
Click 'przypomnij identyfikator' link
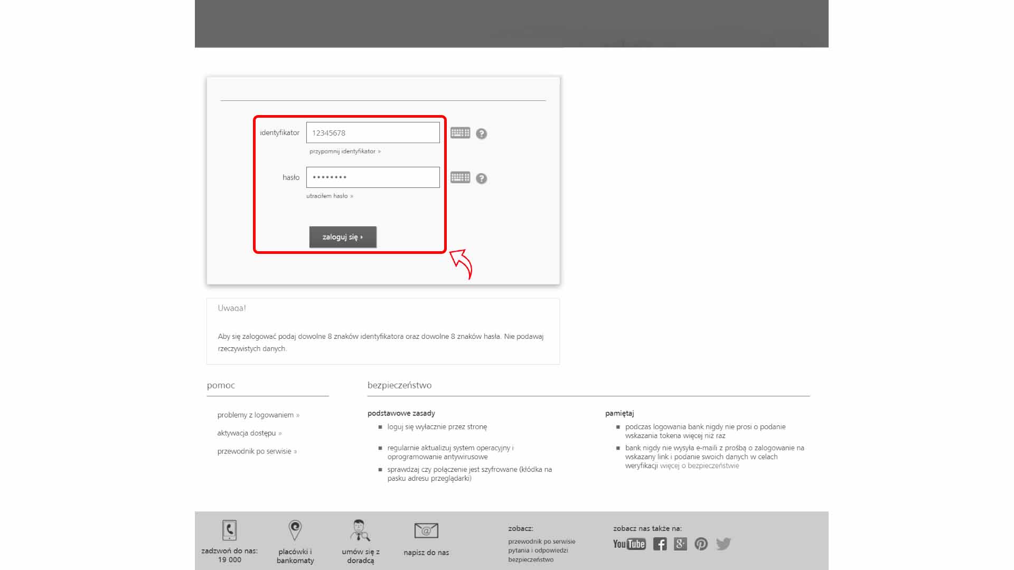[x=344, y=151]
